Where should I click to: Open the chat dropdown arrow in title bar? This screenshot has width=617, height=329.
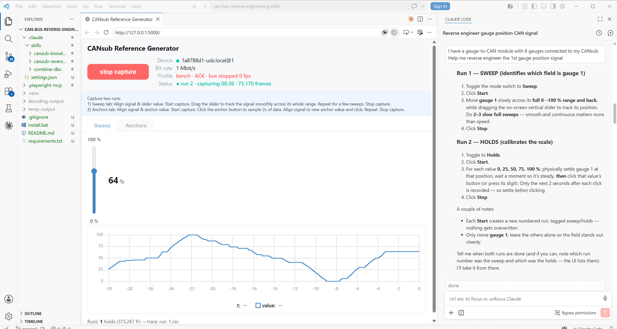(423, 6)
